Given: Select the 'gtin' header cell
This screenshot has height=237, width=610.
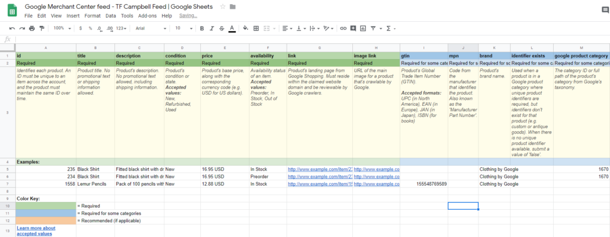Looking at the screenshot, I should [423, 56].
